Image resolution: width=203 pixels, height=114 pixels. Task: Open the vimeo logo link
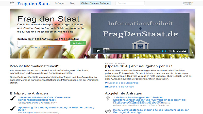(181, 51)
